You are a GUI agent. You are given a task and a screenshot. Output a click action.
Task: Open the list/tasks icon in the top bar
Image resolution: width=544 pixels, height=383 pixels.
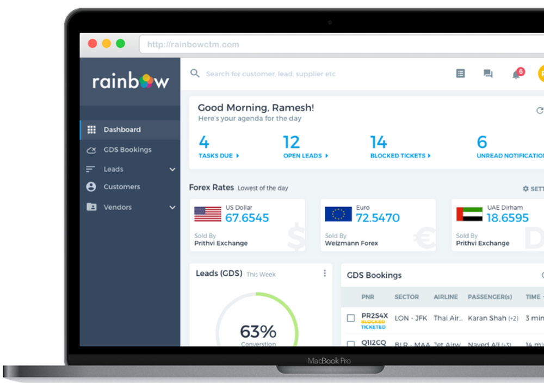click(x=460, y=74)
